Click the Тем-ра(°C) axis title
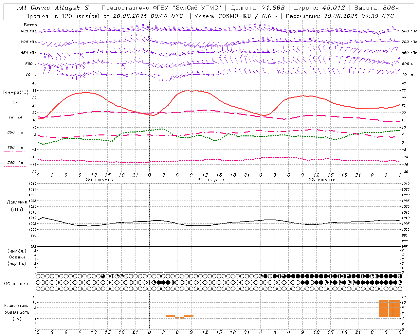 [15, 93]
